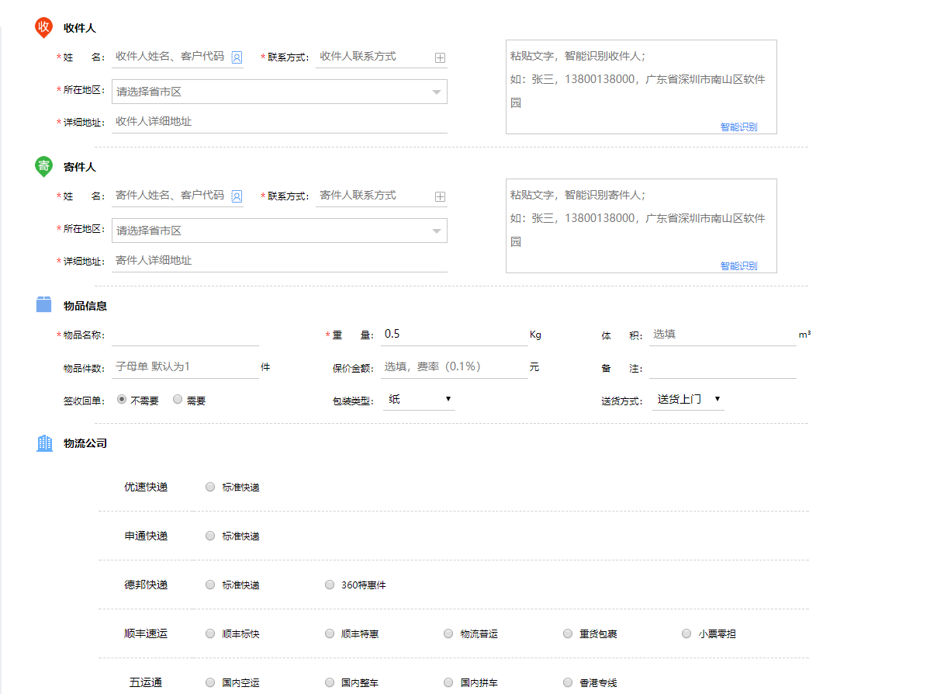Click the building icon by 物流公司
The height and width of the screenshot is (694, 944).
[x=44, y=443]
